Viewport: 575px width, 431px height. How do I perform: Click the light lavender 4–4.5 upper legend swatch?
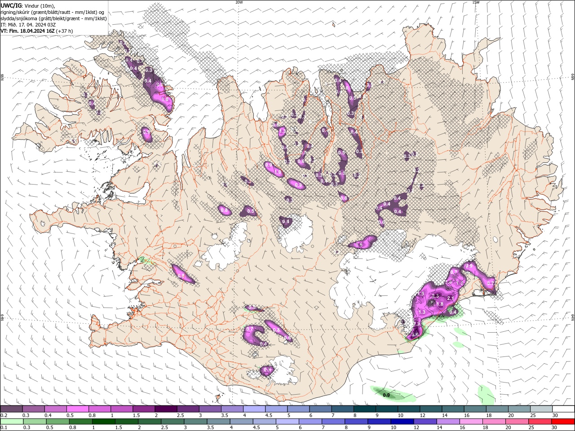(254, 409)
